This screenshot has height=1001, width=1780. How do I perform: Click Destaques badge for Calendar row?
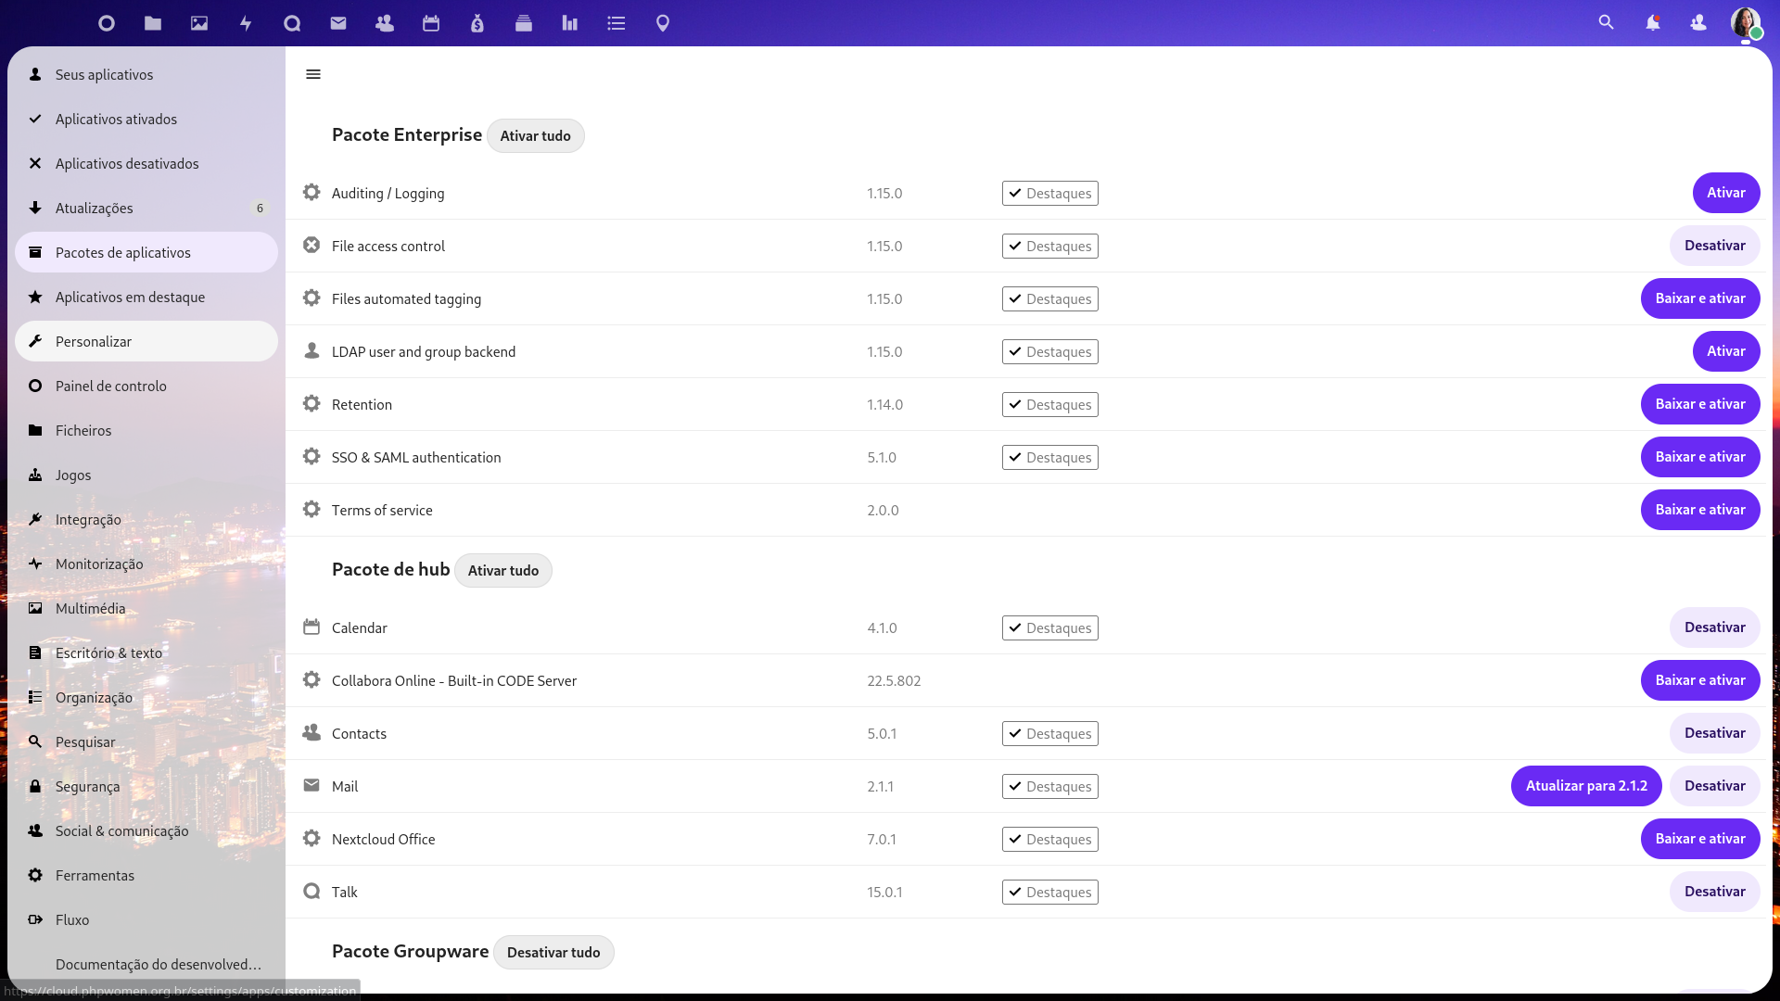pyautogui.click(x=1049, y=628)
